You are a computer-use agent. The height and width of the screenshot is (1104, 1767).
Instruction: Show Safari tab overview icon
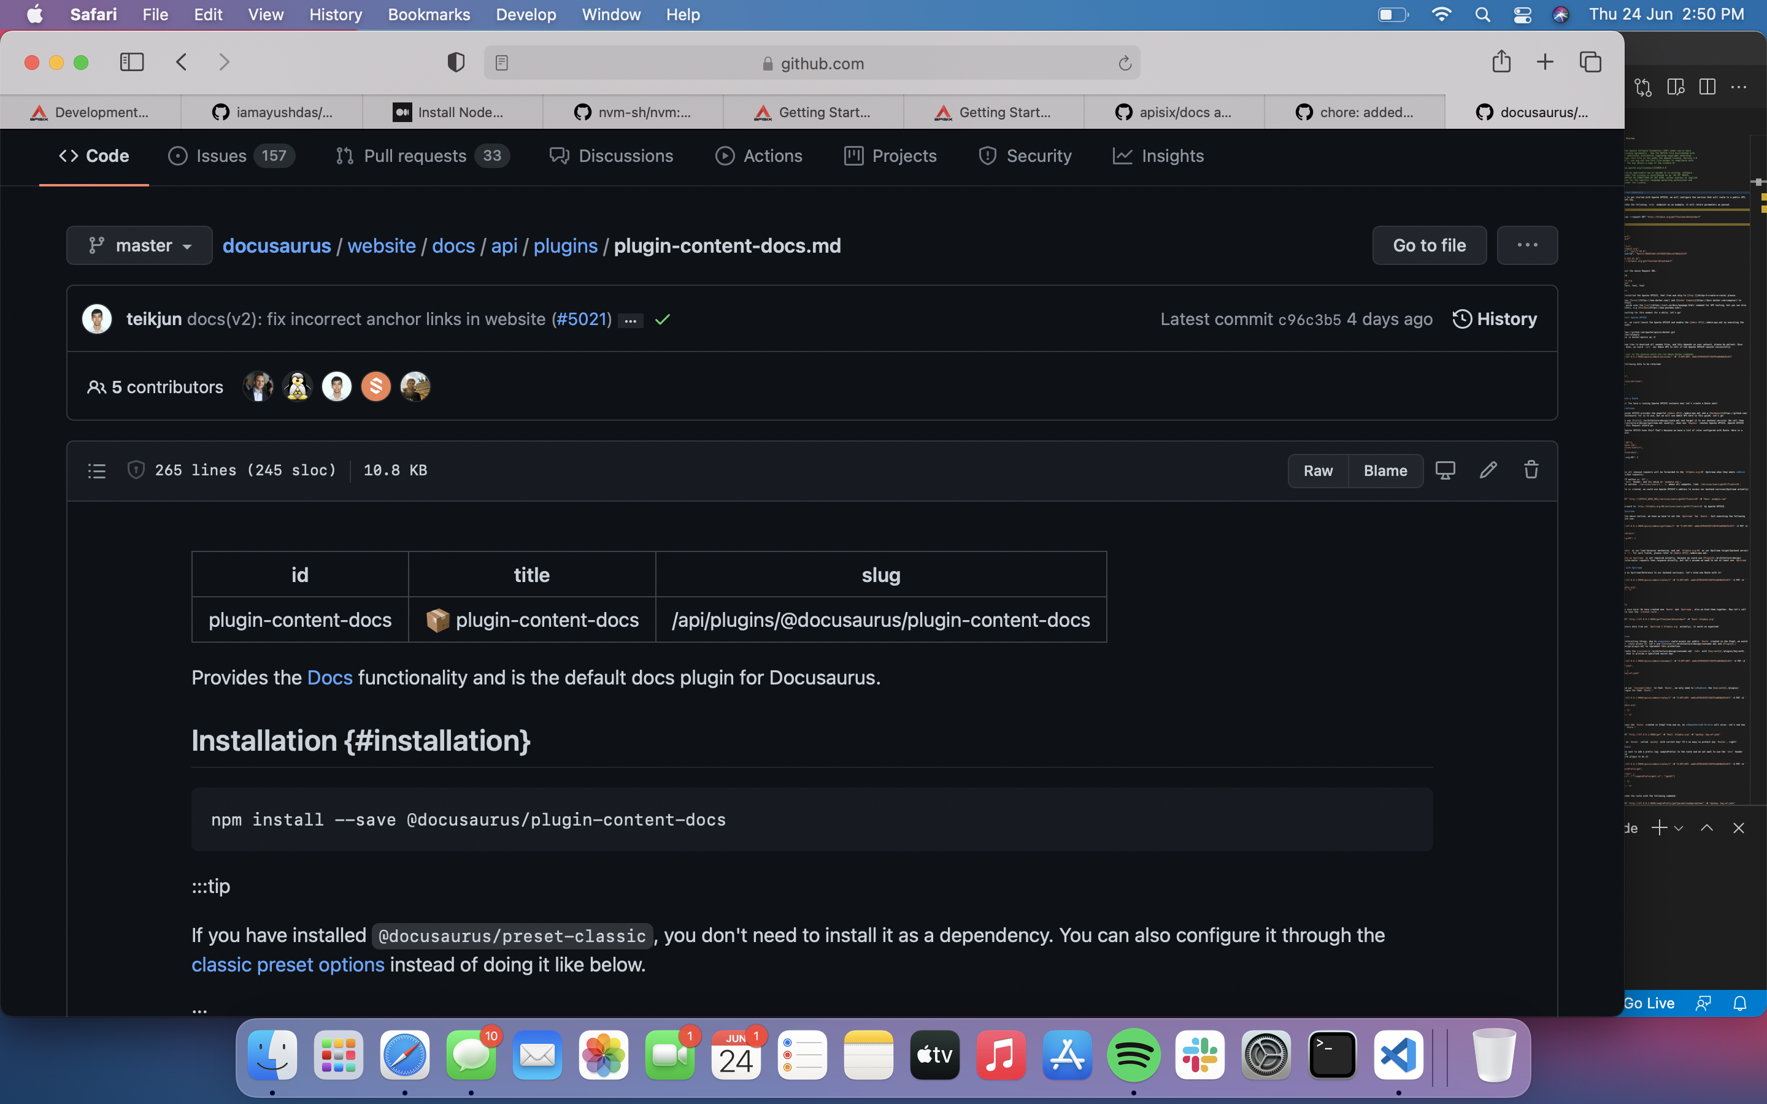pos(1590,62)
